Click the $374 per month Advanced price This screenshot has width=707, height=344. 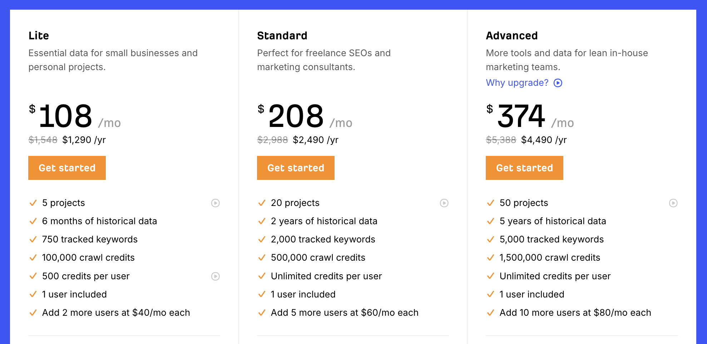[521, 116]
